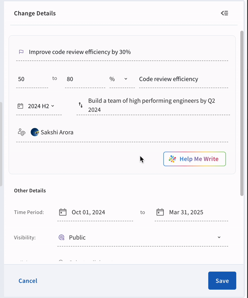Cancel the changes

(28, 281)
